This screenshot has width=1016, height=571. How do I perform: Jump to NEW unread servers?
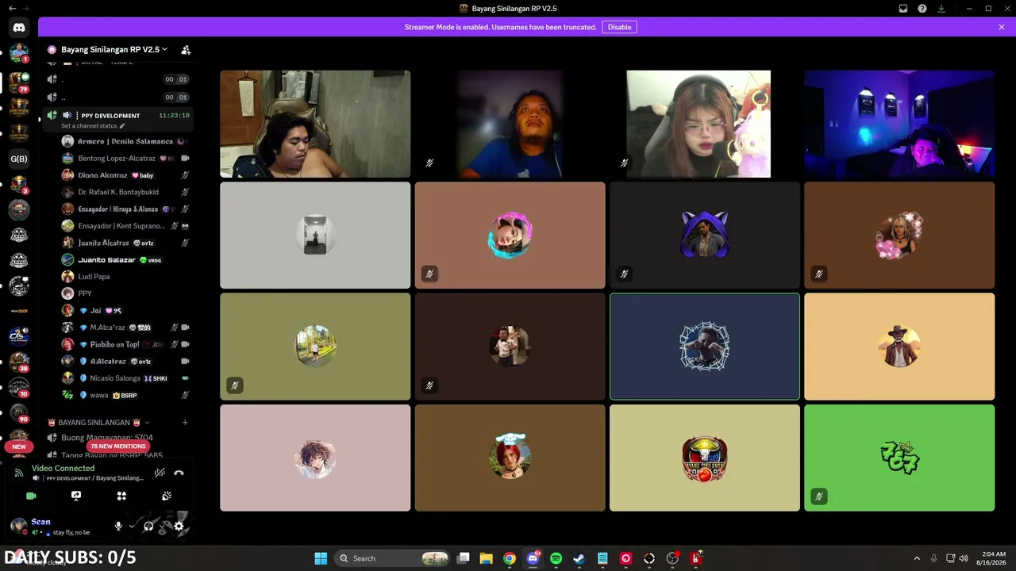click(19, 446)
